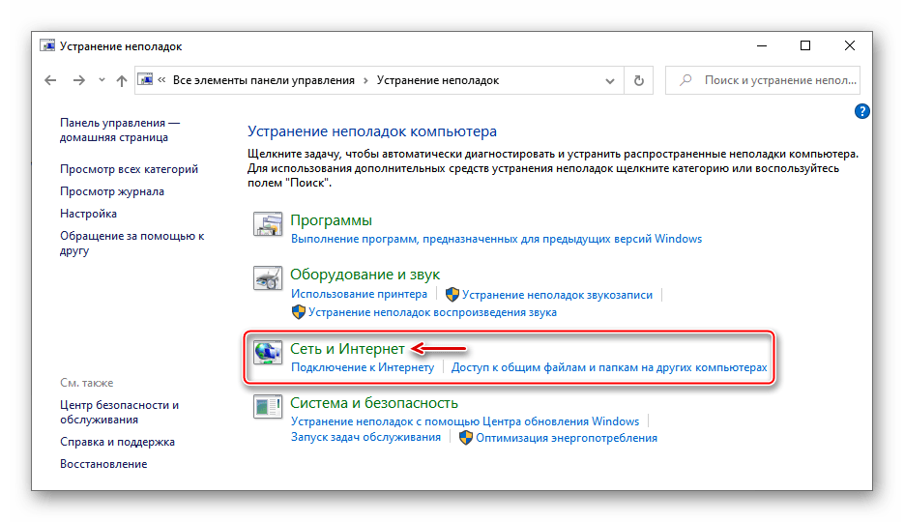Click the window title bar icon
Screen dimensions: 904x522
coord(47,45)
